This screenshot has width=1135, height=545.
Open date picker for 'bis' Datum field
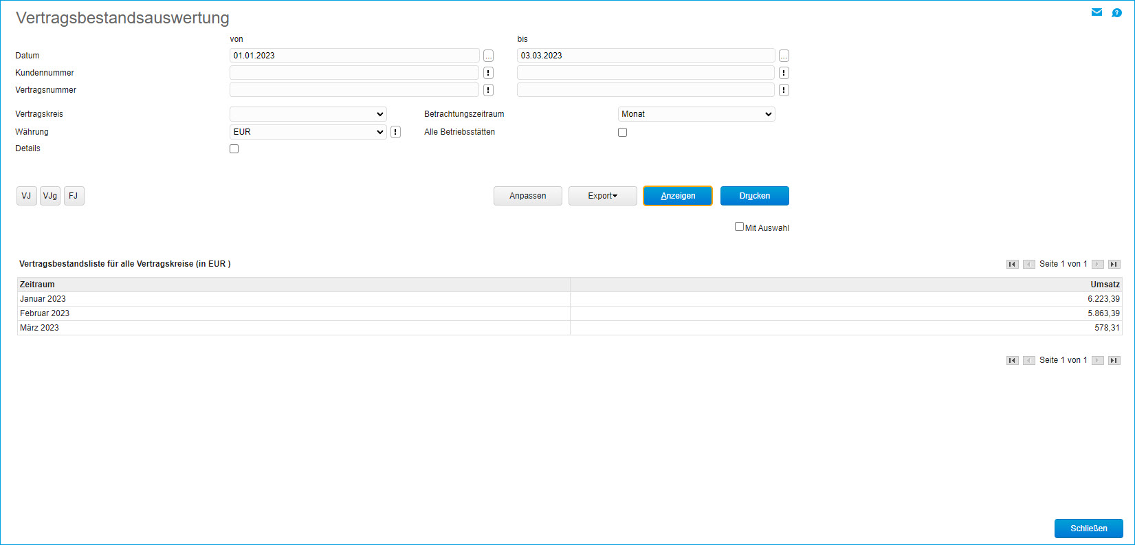[784, 56]
